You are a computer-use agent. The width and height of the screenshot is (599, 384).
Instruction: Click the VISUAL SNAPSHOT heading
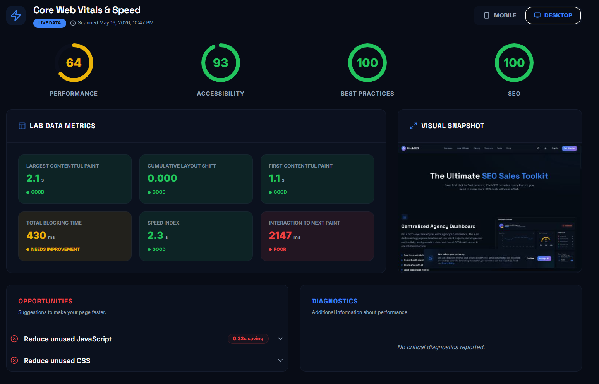coord(453,126)
